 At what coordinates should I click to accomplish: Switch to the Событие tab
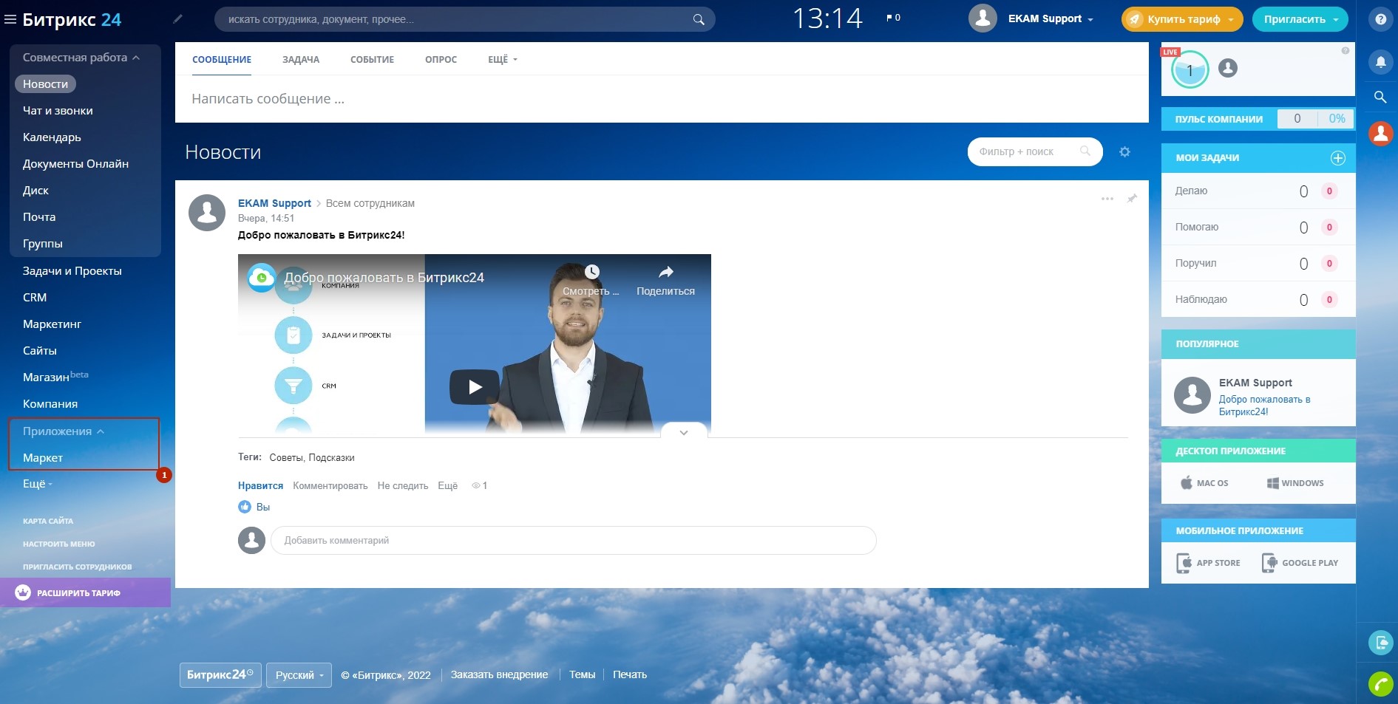[x=372, y=60]
